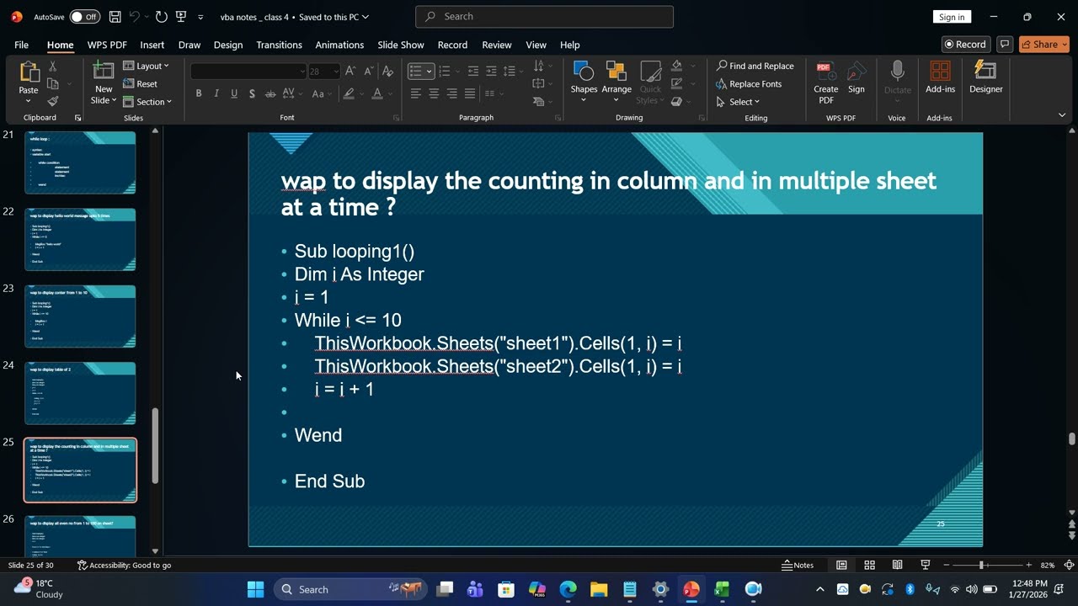The width and height of the screenshot is (1078, 606).
Task: Click the Record button
Action: (x=965, y=45)
